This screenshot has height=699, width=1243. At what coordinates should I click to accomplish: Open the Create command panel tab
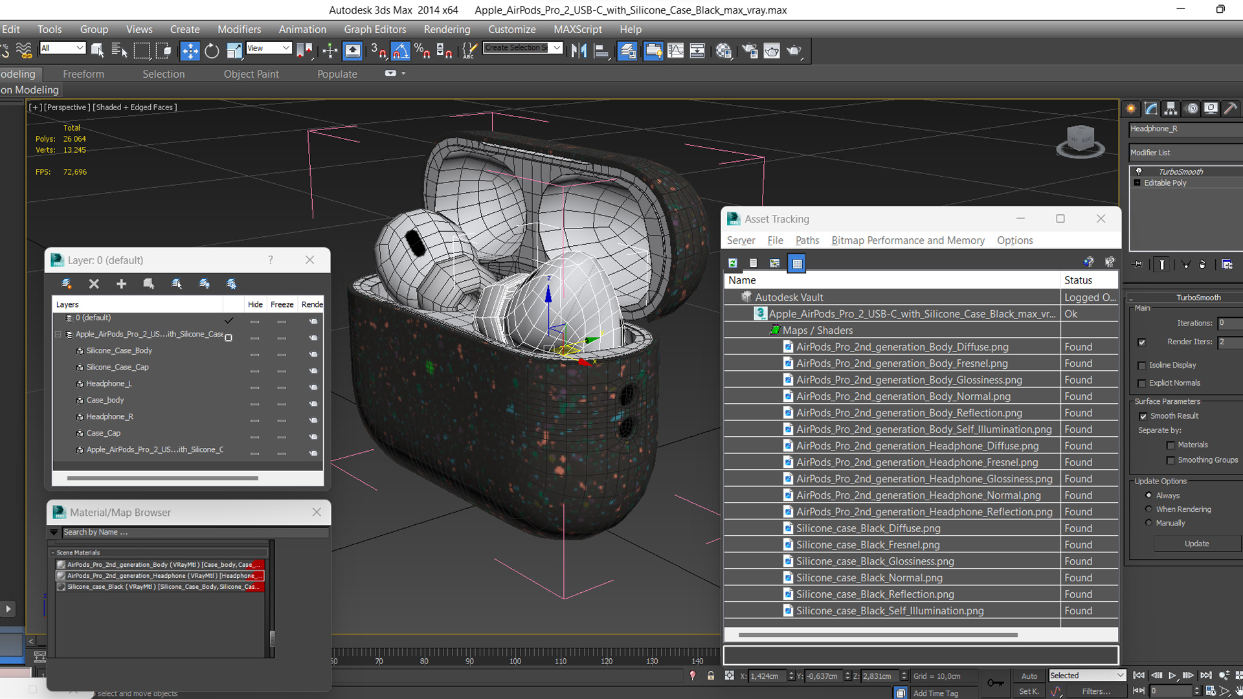(x=1131, y=108)
